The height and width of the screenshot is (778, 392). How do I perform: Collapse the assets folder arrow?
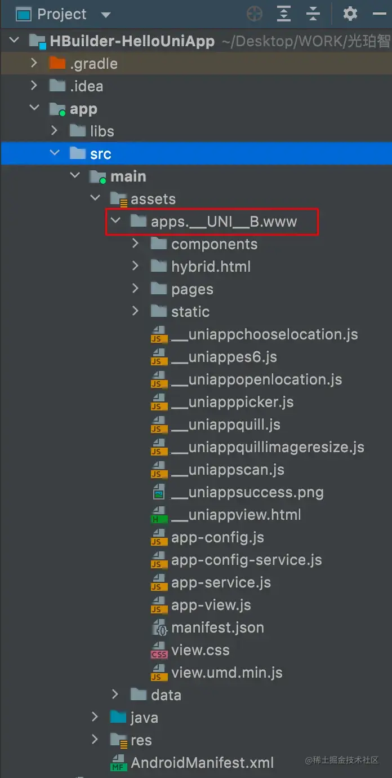[95, 198]
